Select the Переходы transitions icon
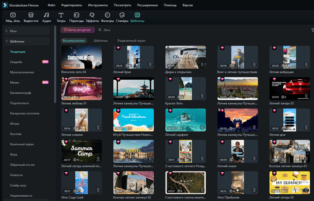Screen dimensions: 314x201 (x=76, y=17)
